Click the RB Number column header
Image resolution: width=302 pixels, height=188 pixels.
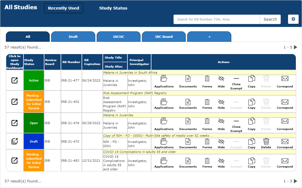pyautogui.click(x=71, y=62)
